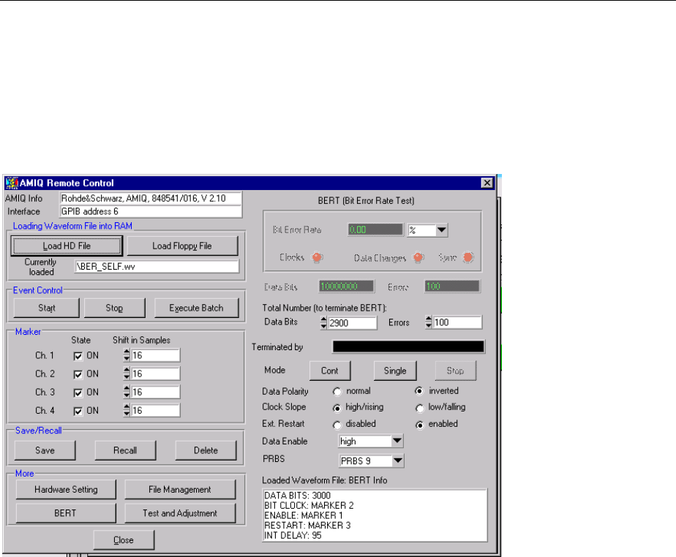Viewport: 676px width, 557px height.
Task: Click 'RESTART: MARKER 3' line
Action: pyautogui.click(x=307, y=525)
